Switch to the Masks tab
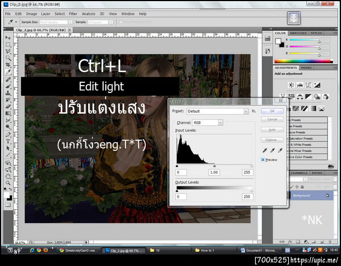Image resolution: width=341 pixels, height=266 pixels. [306, 68]
